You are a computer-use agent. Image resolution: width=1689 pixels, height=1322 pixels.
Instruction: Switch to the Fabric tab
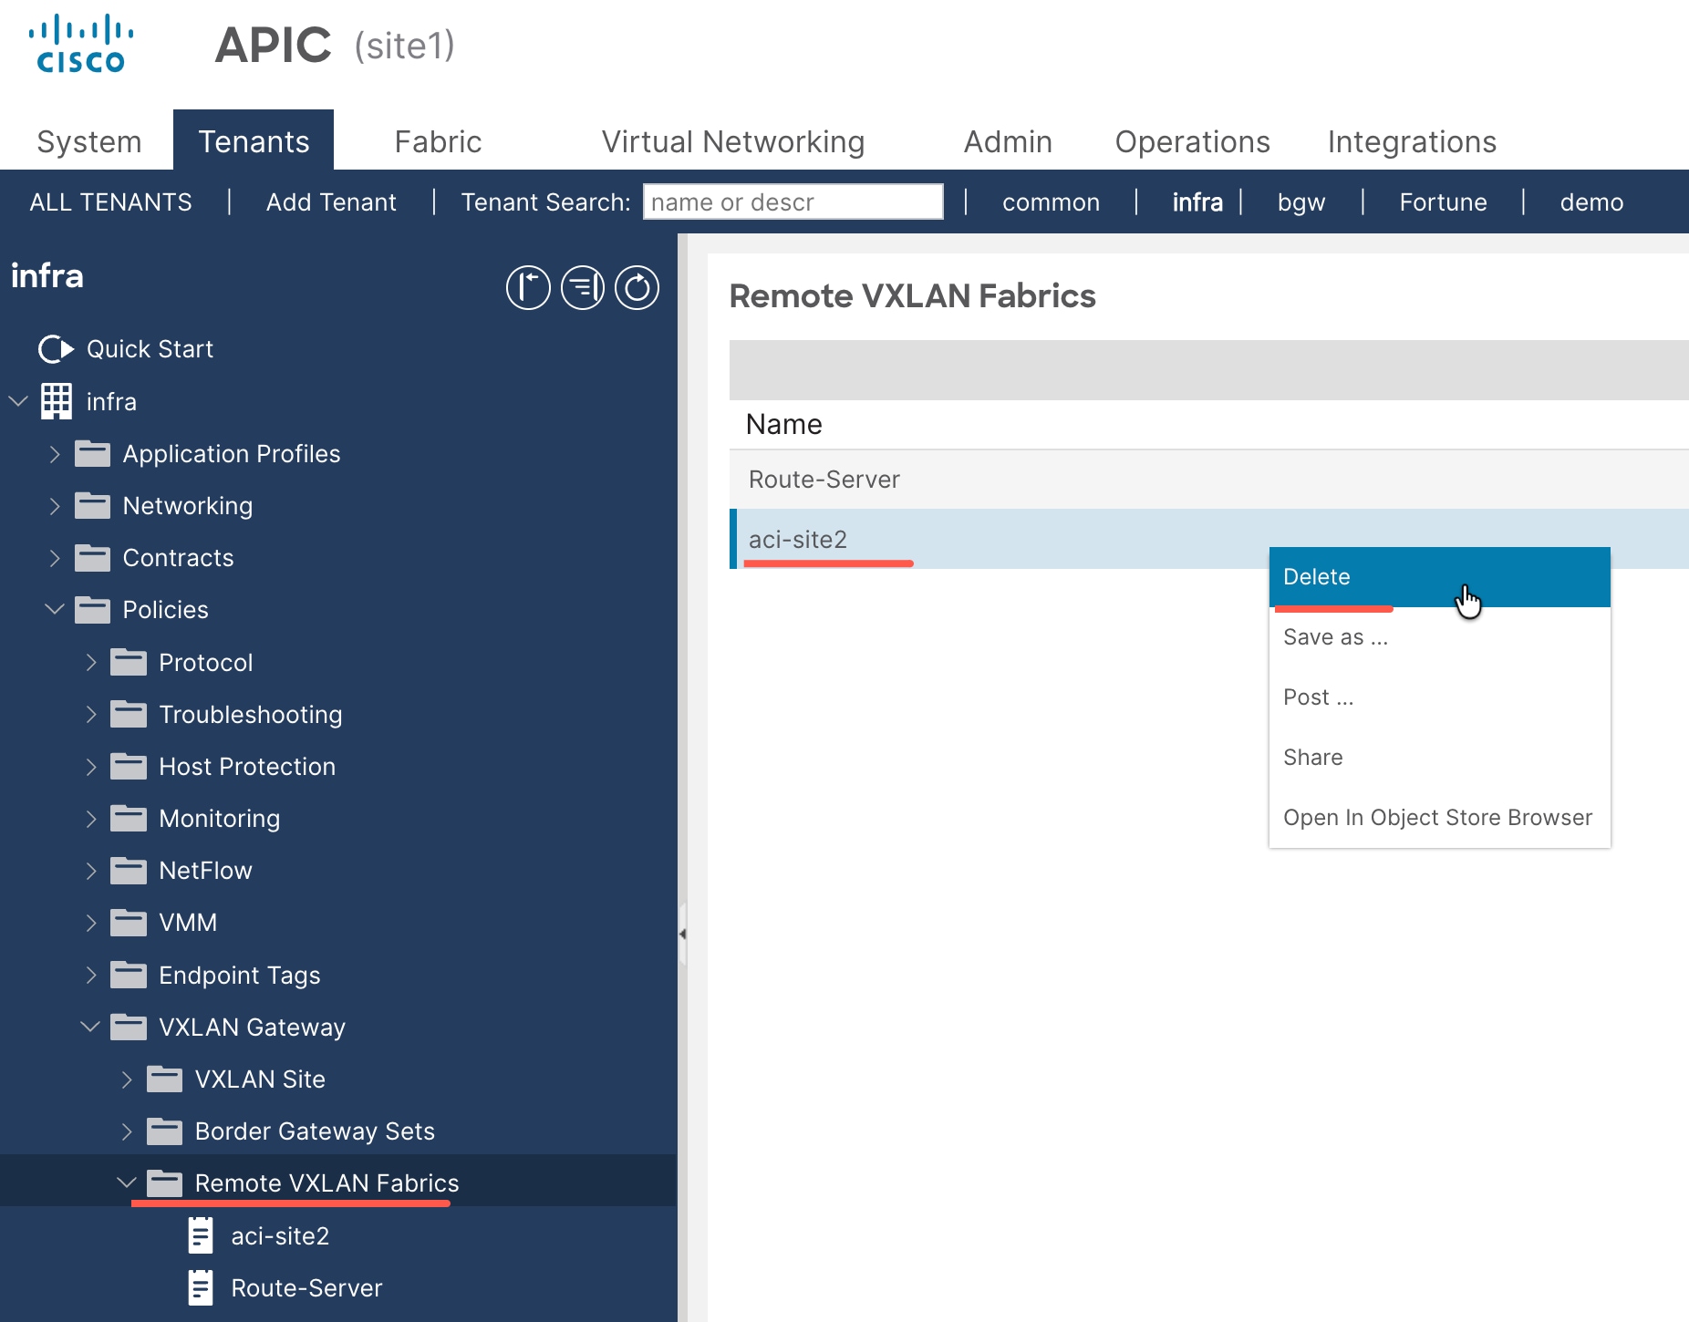pos(438,141)
